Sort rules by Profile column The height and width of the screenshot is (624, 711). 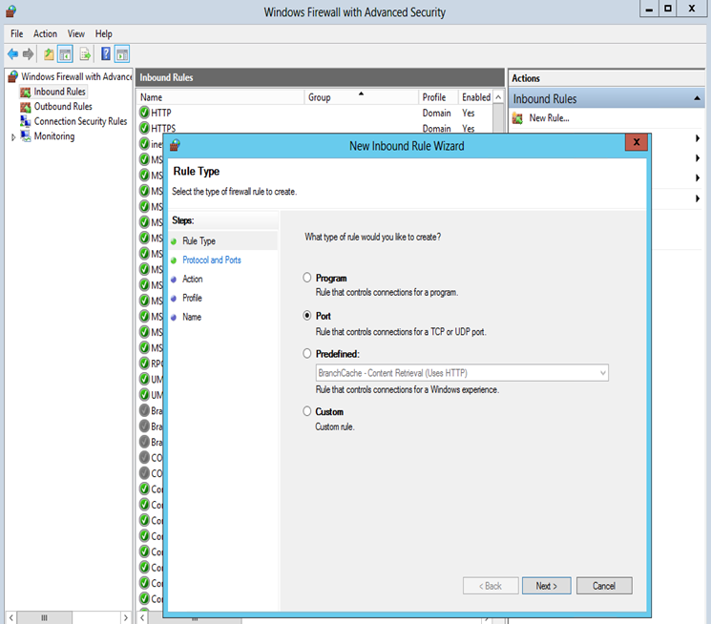click(438, 97)
